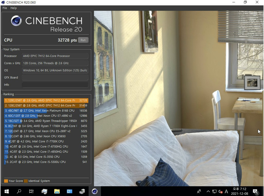Image resolution: width=264 pixels, height=196 pixels.
Task: Open the device/installer icon in taskbar
Action: pos(82,191)
